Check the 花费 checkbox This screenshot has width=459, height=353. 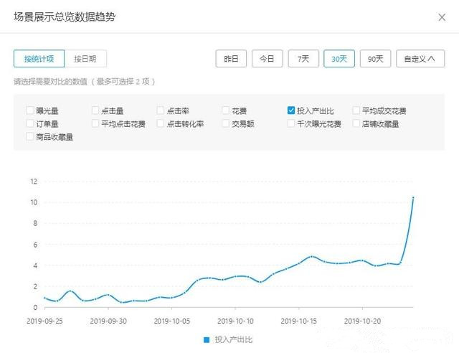(225, 110)
